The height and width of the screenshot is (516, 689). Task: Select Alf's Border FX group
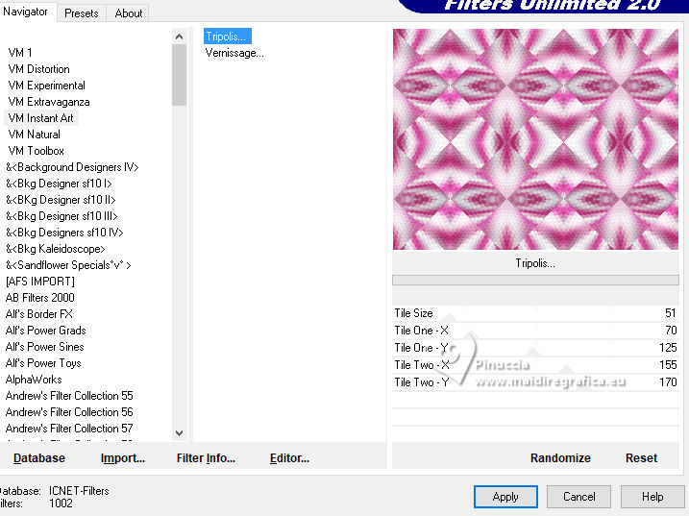[x=38, y=314]
